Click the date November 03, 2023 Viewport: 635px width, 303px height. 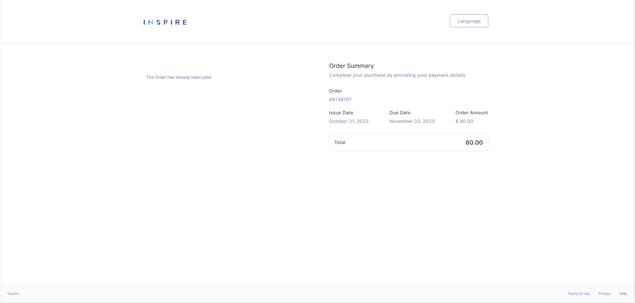coord(412,121)
